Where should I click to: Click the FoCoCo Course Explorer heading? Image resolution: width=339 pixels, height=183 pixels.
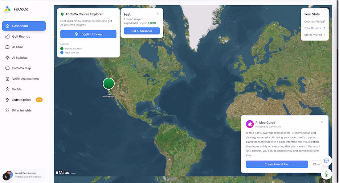84,14
